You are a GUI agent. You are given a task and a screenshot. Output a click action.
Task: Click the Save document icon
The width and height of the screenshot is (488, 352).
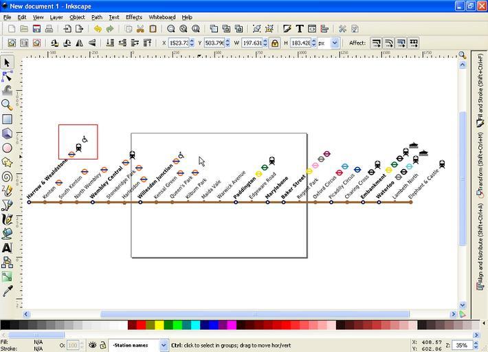[x=36, y=29]
